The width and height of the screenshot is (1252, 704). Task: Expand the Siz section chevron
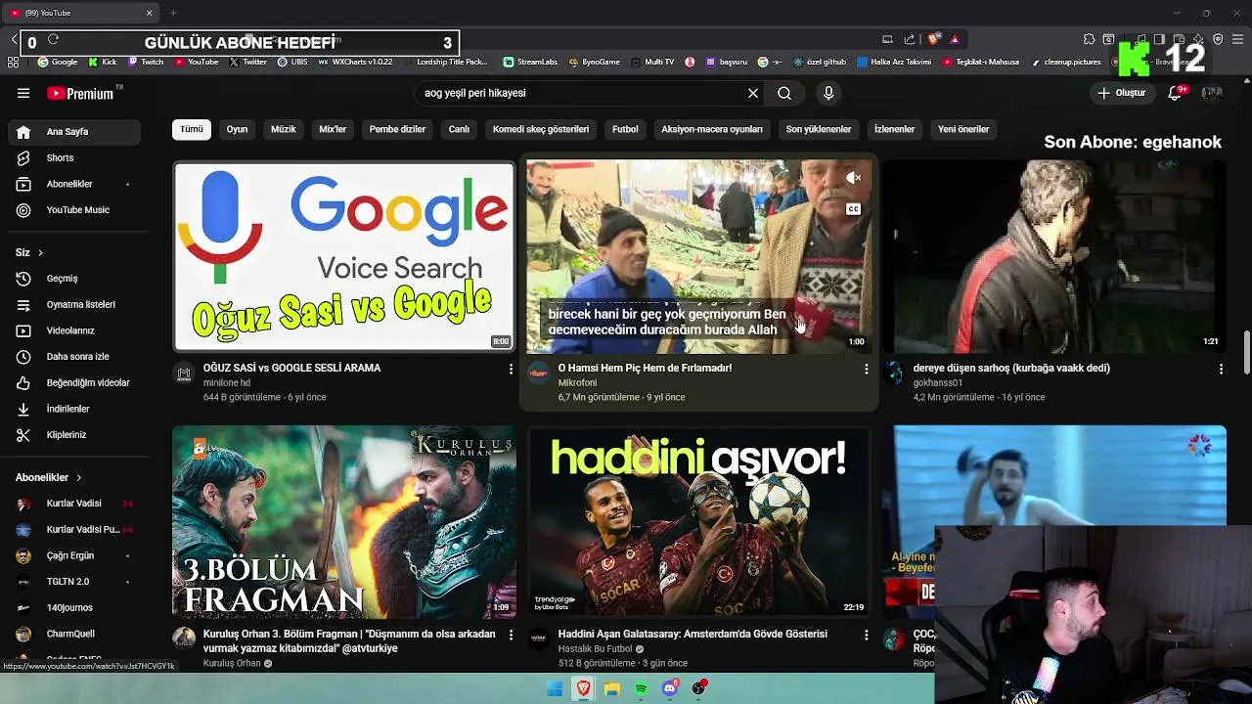40,252
